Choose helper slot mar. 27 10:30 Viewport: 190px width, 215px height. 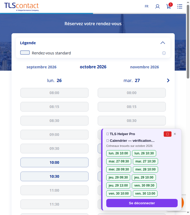pos(145,161)
